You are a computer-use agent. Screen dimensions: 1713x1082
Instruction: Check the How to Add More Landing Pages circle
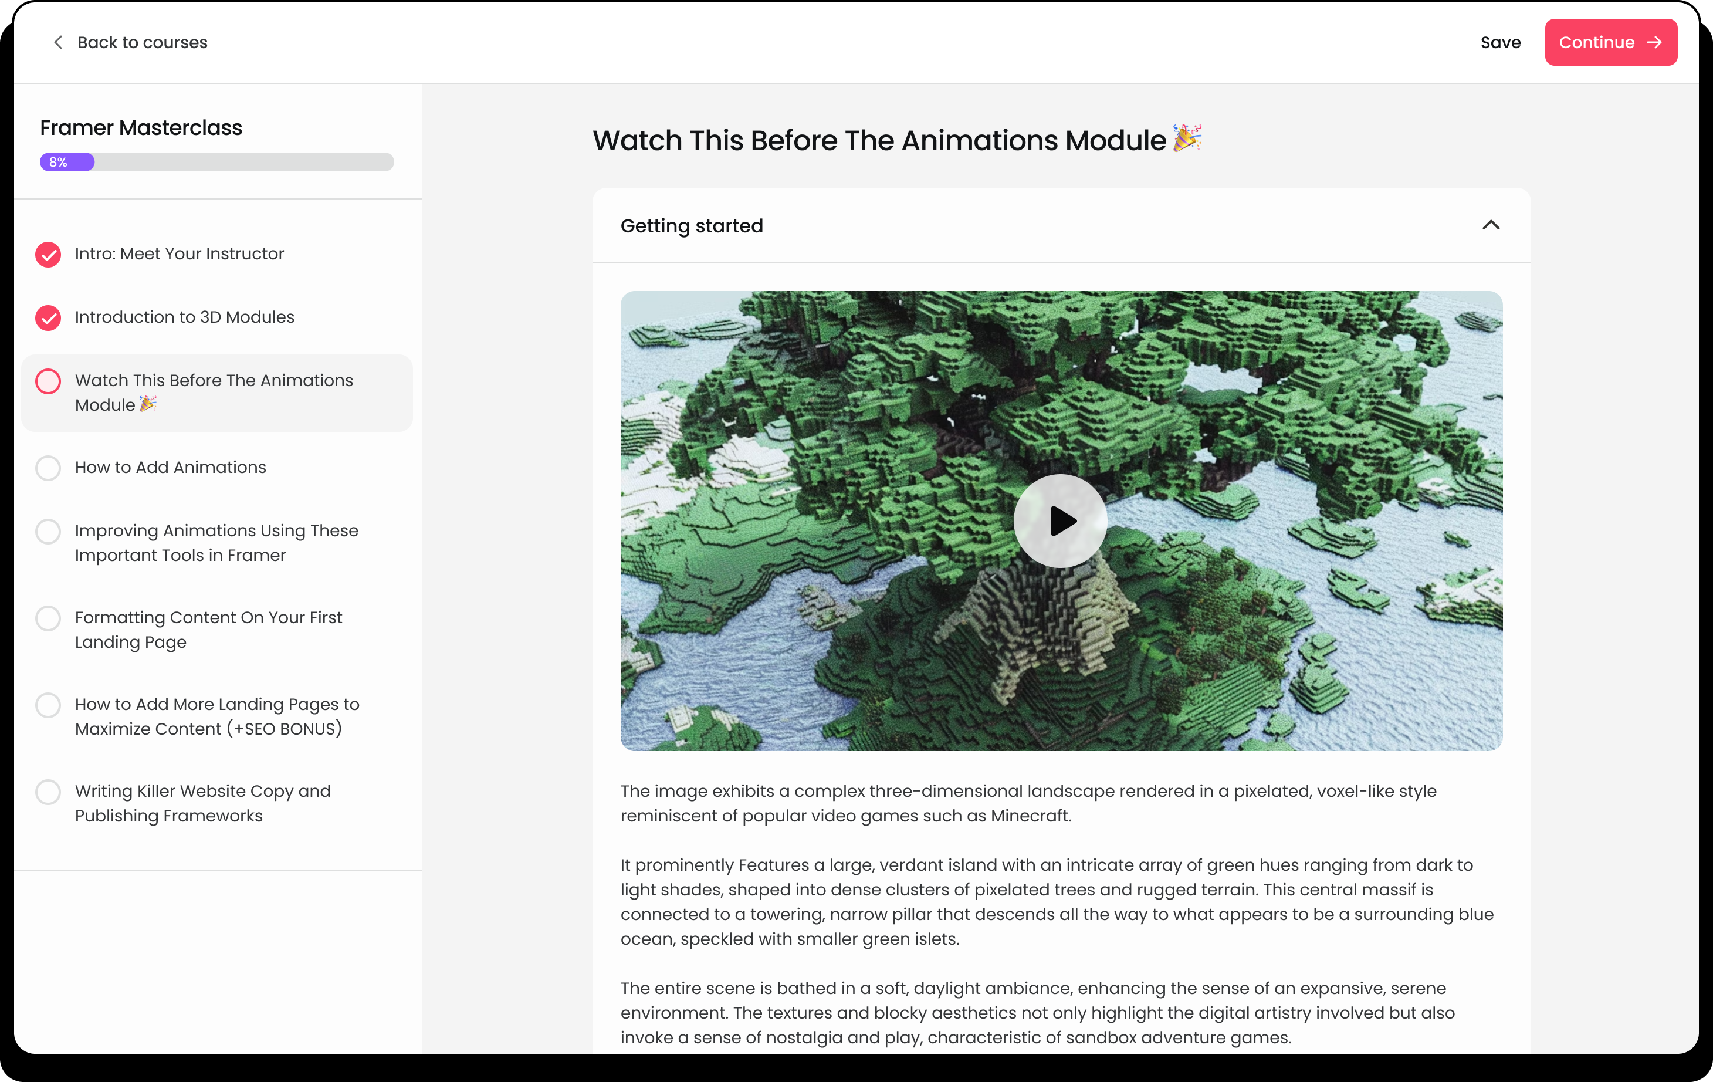tap(48, 705)
